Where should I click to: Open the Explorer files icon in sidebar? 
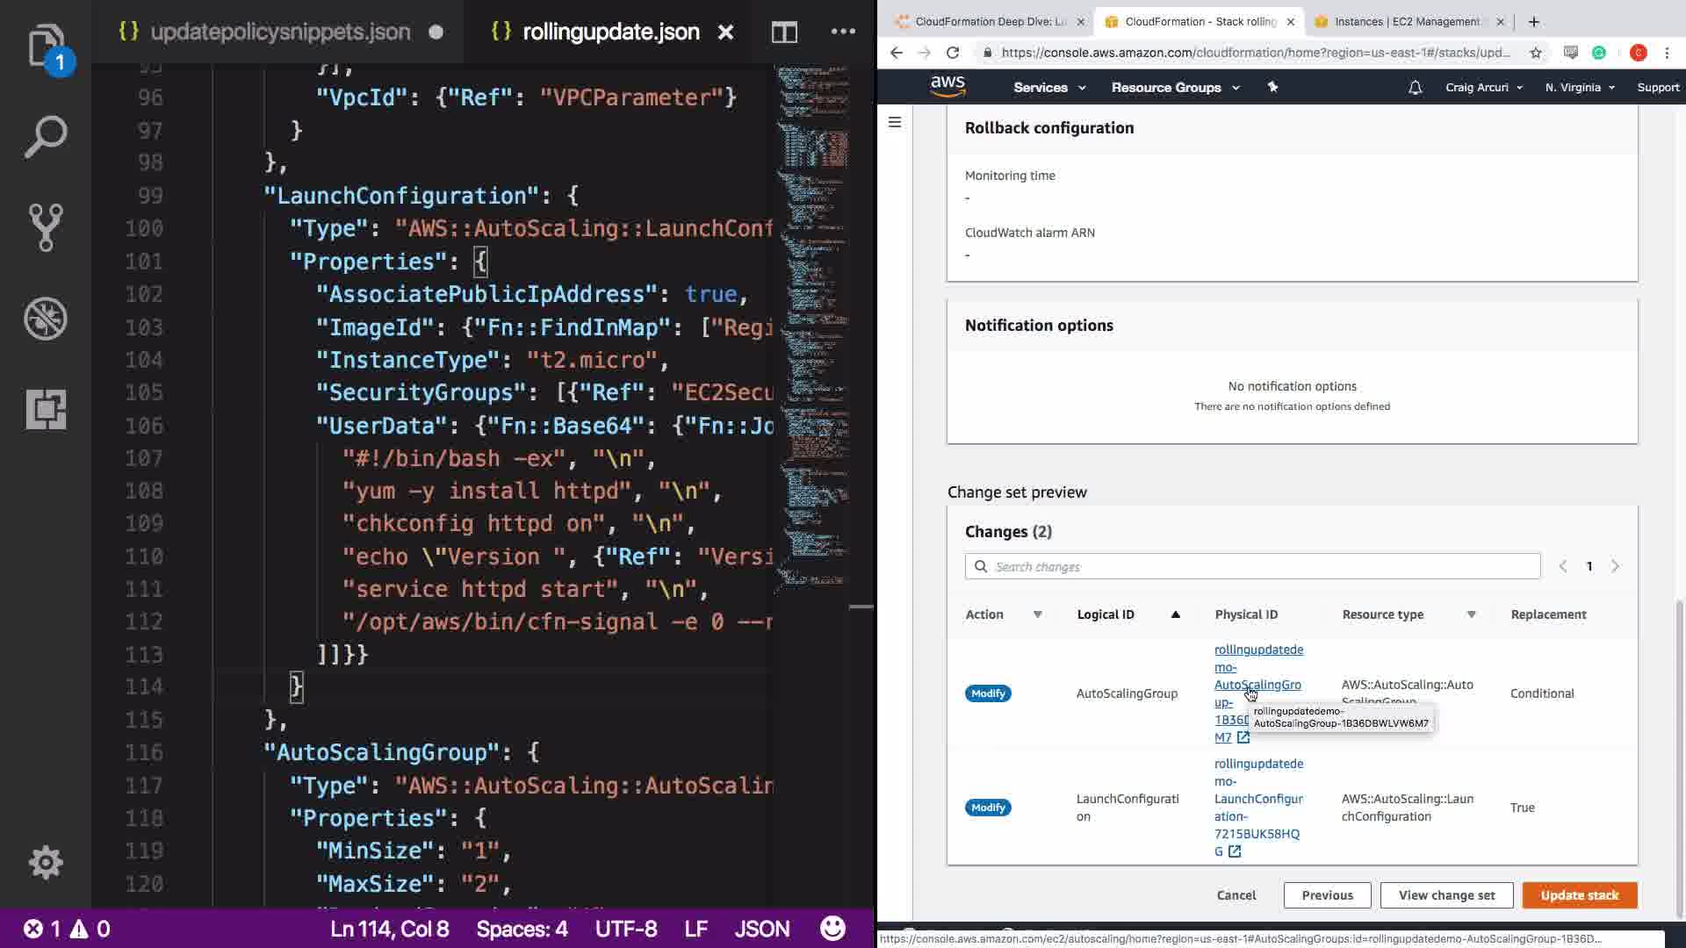click(x=46, y=47)
